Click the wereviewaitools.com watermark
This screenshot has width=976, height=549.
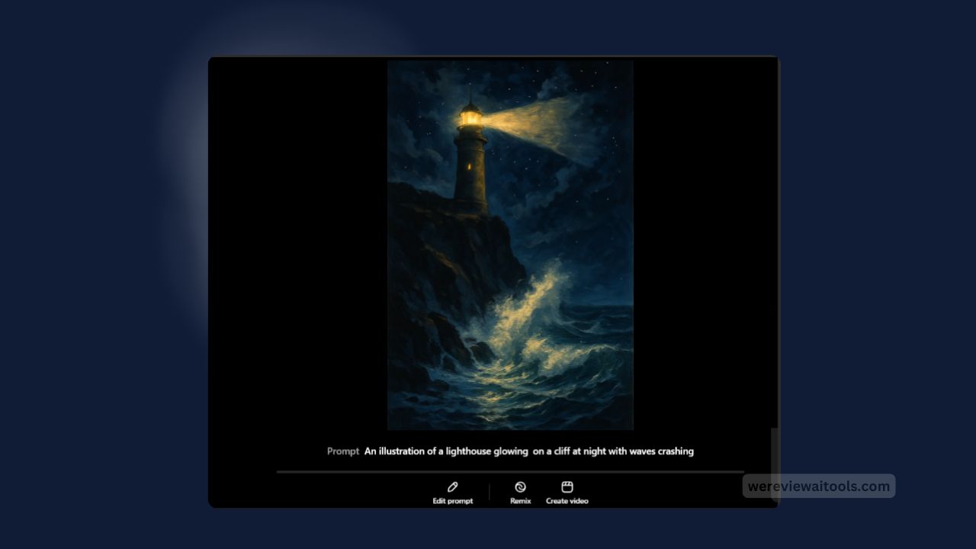click(x=817, y=486)
